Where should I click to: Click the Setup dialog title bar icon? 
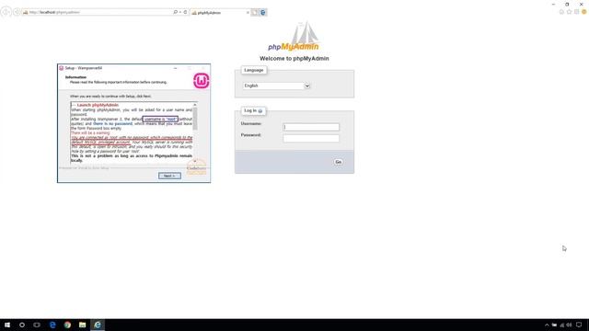pos(62,68)
